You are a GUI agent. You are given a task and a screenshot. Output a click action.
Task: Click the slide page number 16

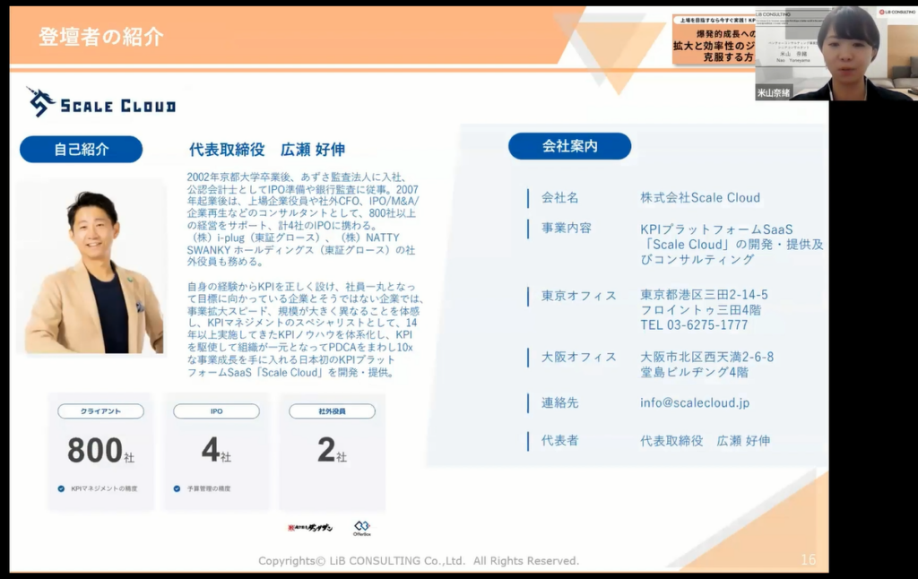tap(808, 559)
